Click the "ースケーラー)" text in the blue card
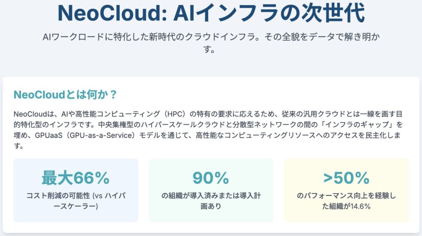 [75, 206]
